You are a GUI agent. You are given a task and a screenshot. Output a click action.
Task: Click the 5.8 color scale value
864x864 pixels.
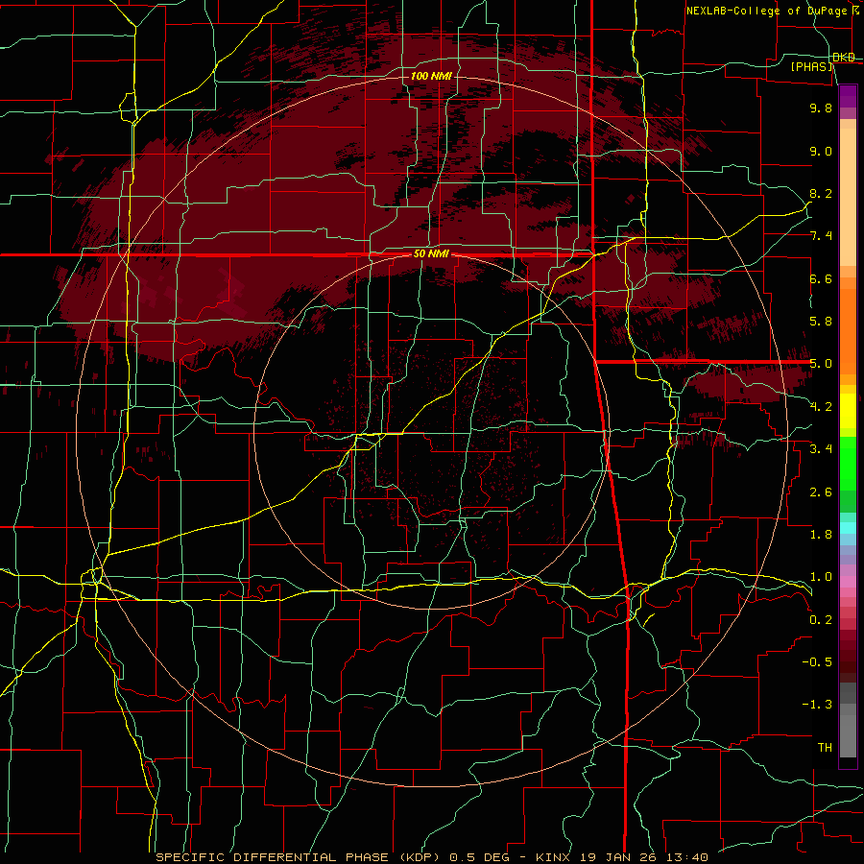point(821,322)
